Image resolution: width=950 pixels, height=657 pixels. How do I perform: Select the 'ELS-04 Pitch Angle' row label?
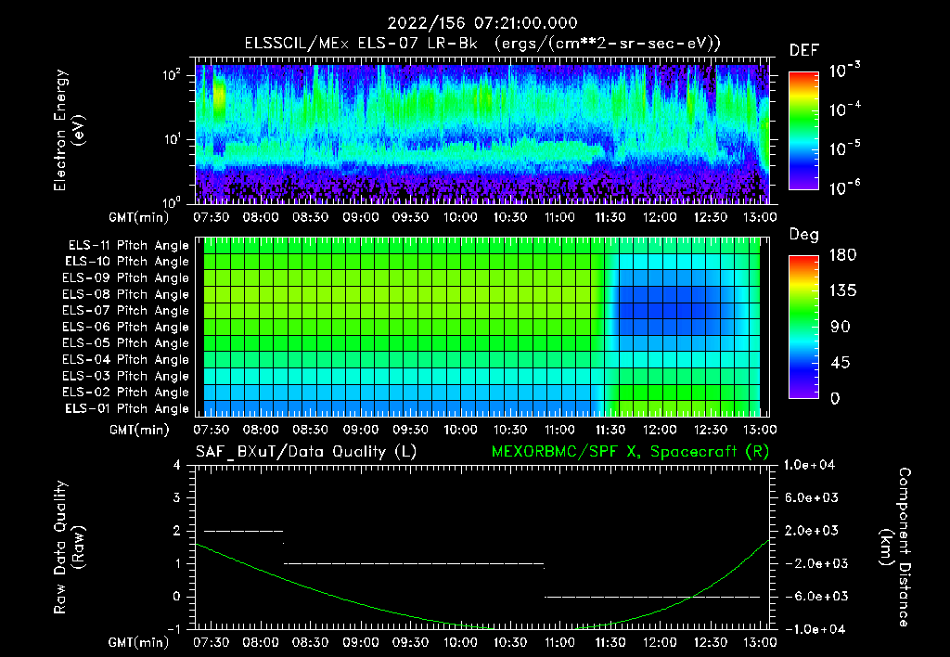[x=125, y=359]
